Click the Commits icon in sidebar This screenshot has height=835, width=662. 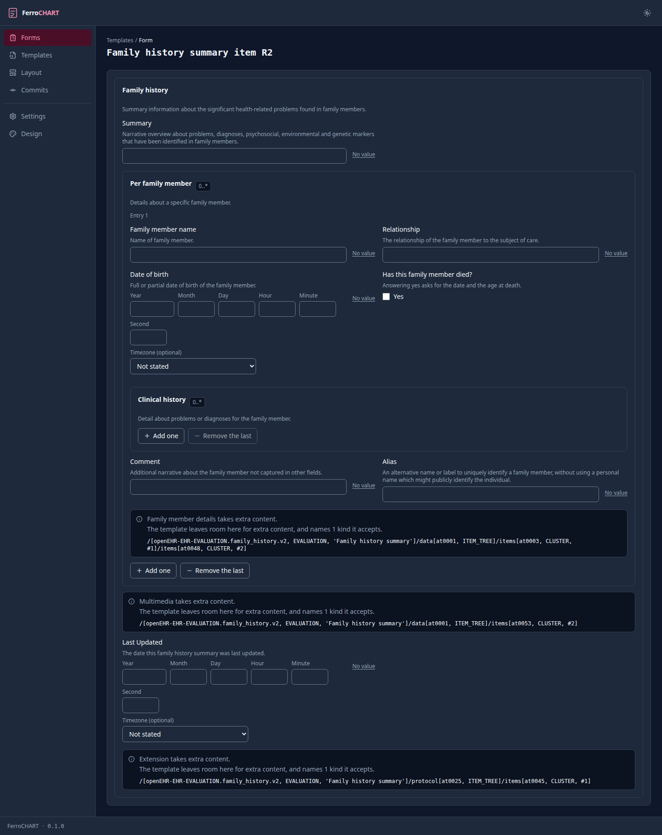pyautogui.click(x=13, y=90)
